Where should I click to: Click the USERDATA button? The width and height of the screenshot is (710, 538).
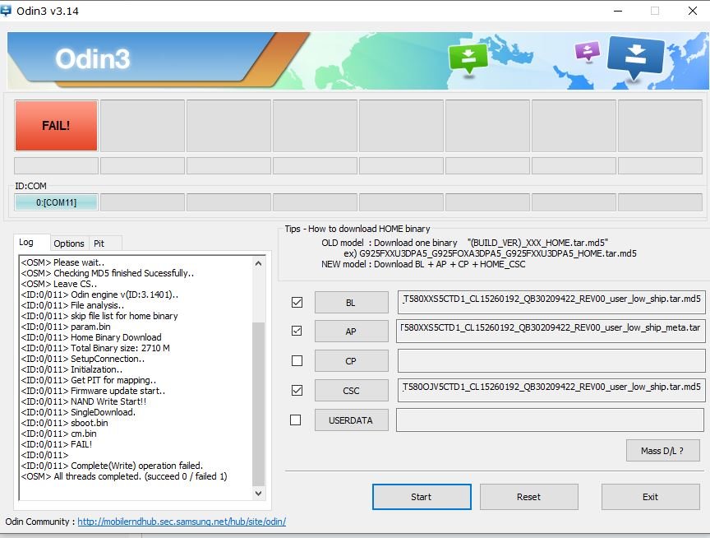point(352,420)
